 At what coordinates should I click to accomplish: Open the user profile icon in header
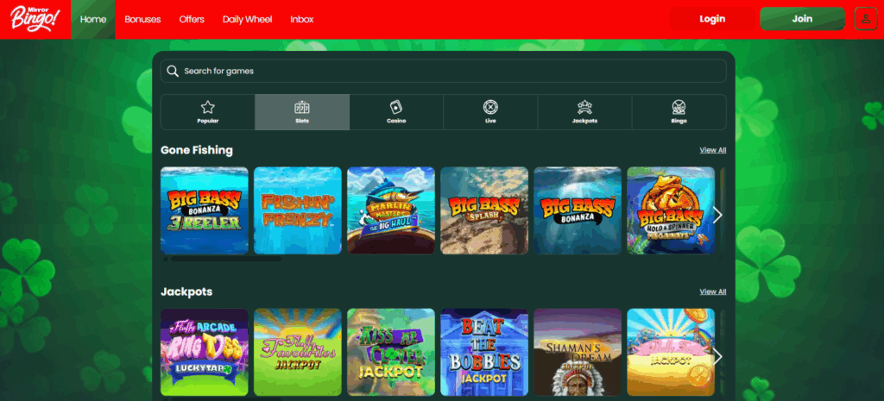[865, 19]
